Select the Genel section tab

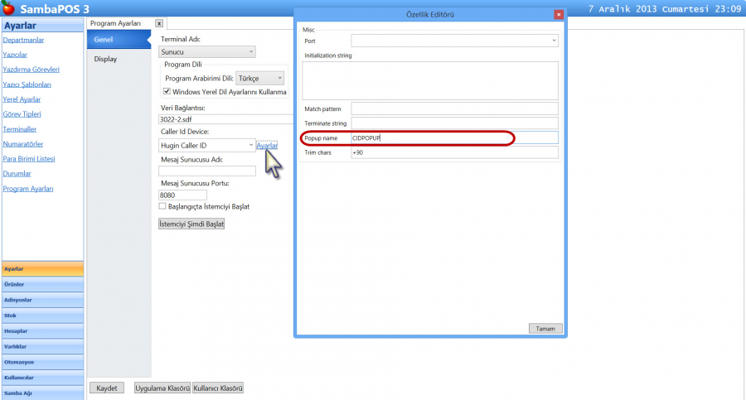104,40
